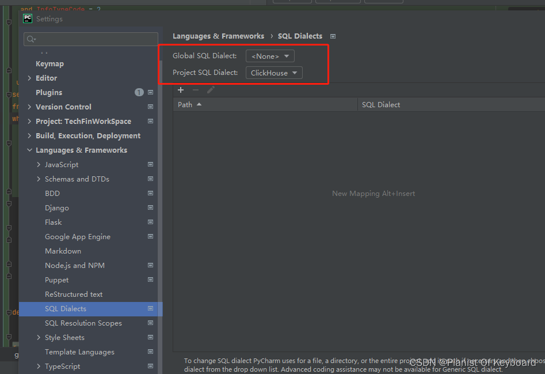Click project-level icon beside SQL Resolution Scopes

(x=151, y=323)
